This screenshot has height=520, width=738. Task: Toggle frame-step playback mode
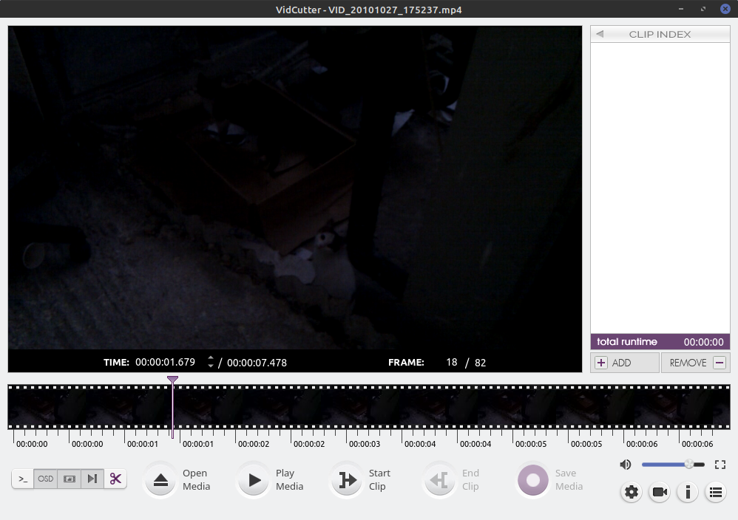click(x=92, y=479)
